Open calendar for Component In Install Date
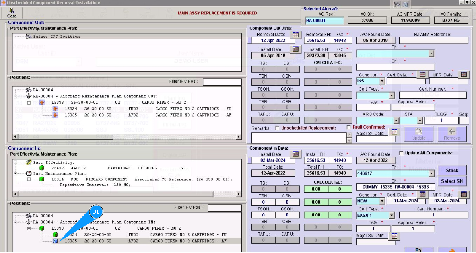Viewport: 476px width, 253px height. point(296,154)
